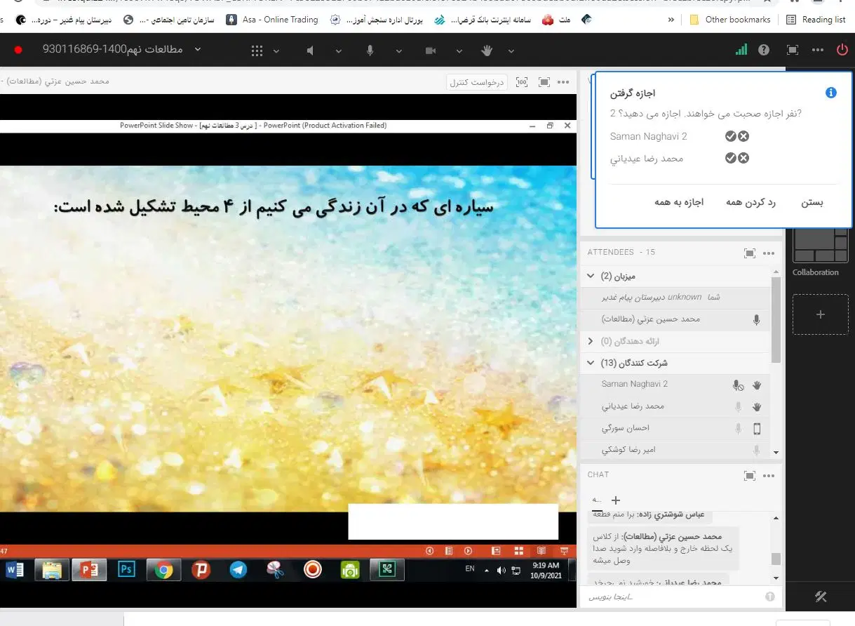Click Photoshop on the shared screen taskbar
Image resolution: width=855 pixels, height=626 pixels.
tap(127, 569)
